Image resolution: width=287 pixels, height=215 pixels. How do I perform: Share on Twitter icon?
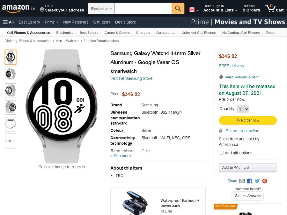pyautogui.click(x=257, y=181)
